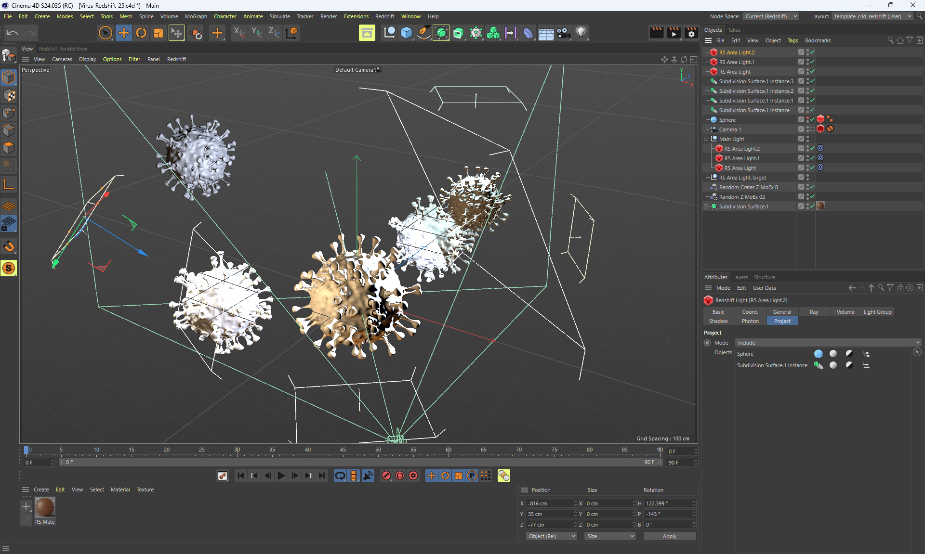Collapse the Main Light hierarchy
The height and width of the screenshot is (554, 925).
click(706, 139)
